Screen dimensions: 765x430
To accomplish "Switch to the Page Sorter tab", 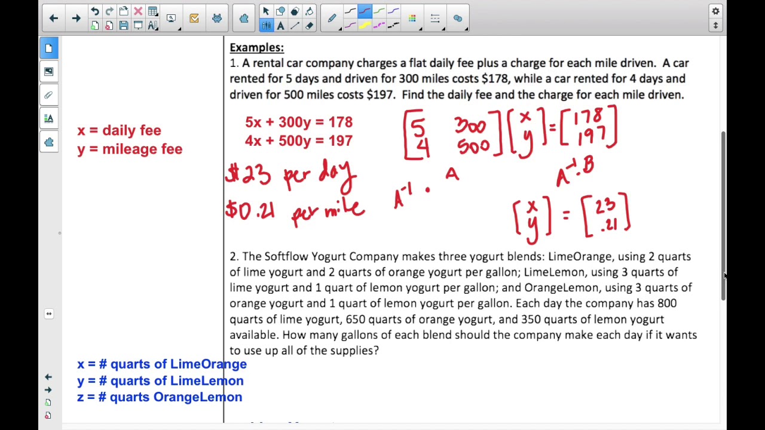I will 49,48.
